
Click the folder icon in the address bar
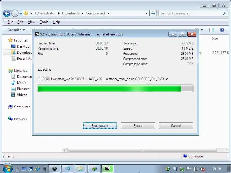pos(26,13)
